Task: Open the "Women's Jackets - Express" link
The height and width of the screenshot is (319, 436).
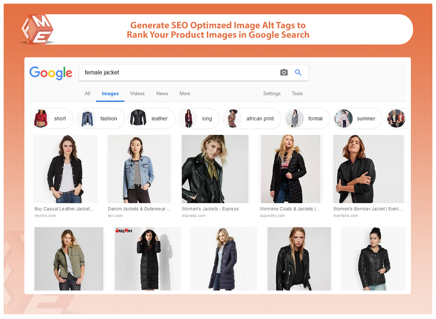Action: tap(210, 209)
